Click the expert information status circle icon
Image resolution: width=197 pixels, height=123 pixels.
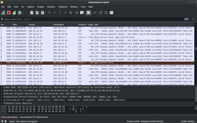pyautogui.click(x=2, y=121)
